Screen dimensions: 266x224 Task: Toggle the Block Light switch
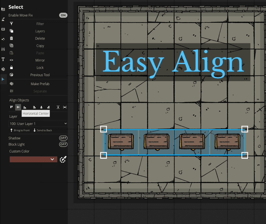point(63,144)
